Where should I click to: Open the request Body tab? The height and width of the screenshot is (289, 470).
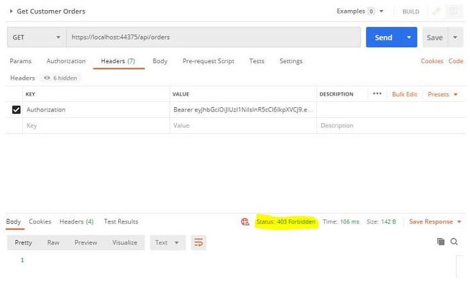click(x=160, y=61)
